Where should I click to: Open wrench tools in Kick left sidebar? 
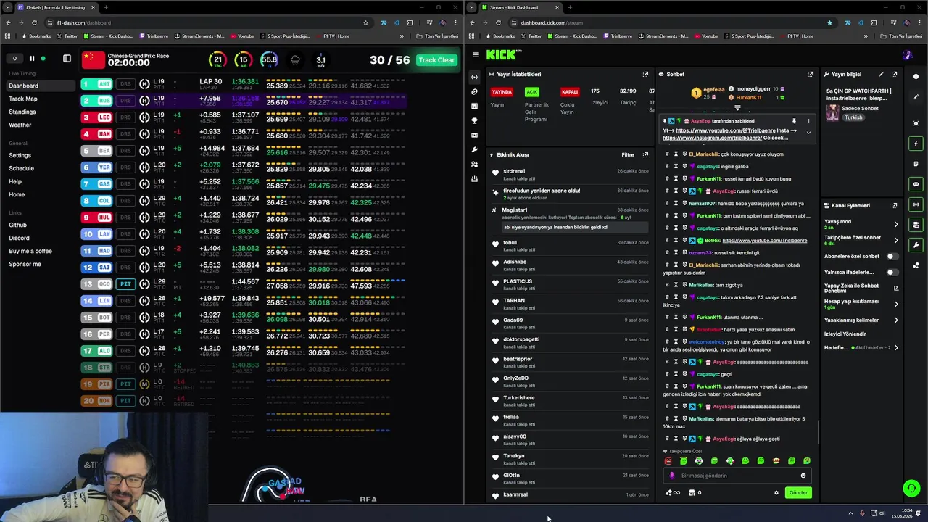click(474, 149)
